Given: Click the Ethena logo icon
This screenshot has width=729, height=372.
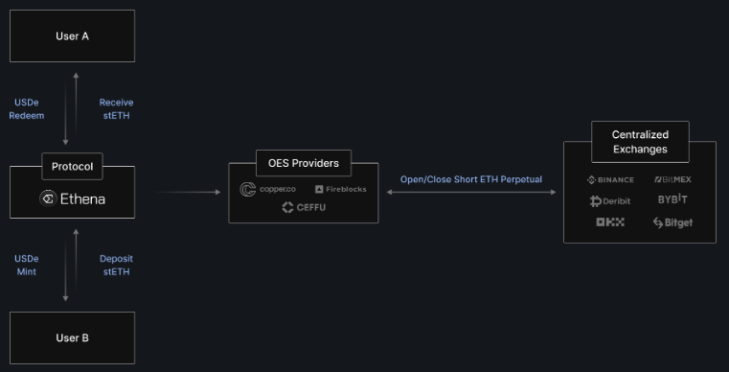Looking at the screenshot, I should pyautogui.click(x=48, y=198).
